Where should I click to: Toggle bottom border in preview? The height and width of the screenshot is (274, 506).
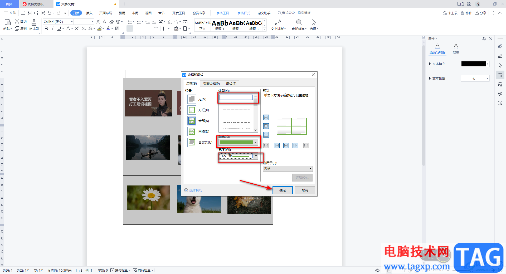tap(266, 135)
